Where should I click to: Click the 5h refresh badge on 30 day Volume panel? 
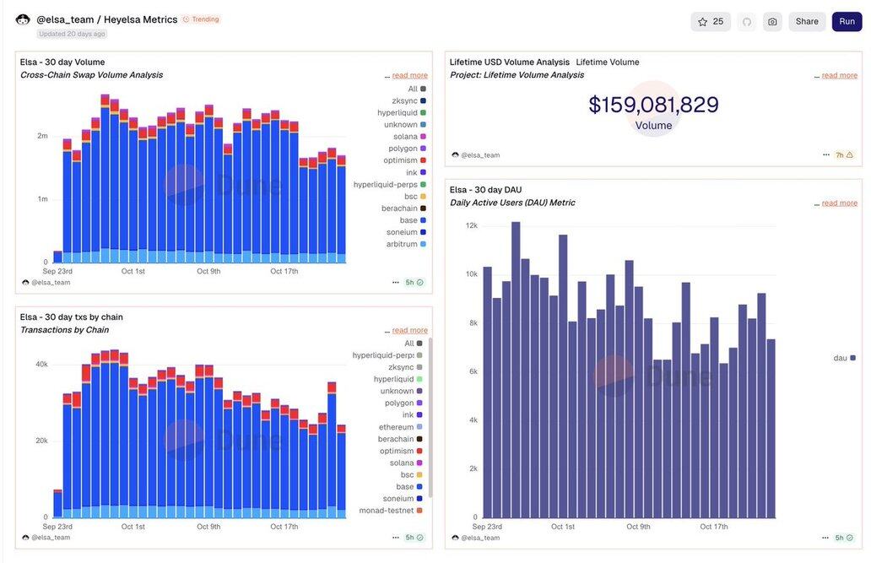tap(414, 283)
